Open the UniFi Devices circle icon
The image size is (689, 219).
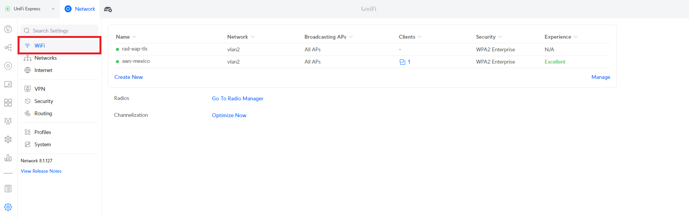click(x=8, y=66)
